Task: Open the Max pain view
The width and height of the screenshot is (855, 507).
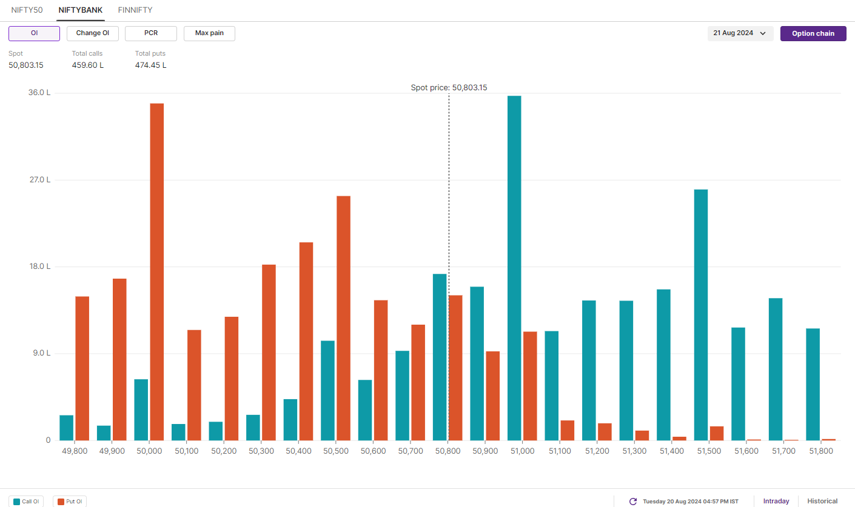Action: 209,33
